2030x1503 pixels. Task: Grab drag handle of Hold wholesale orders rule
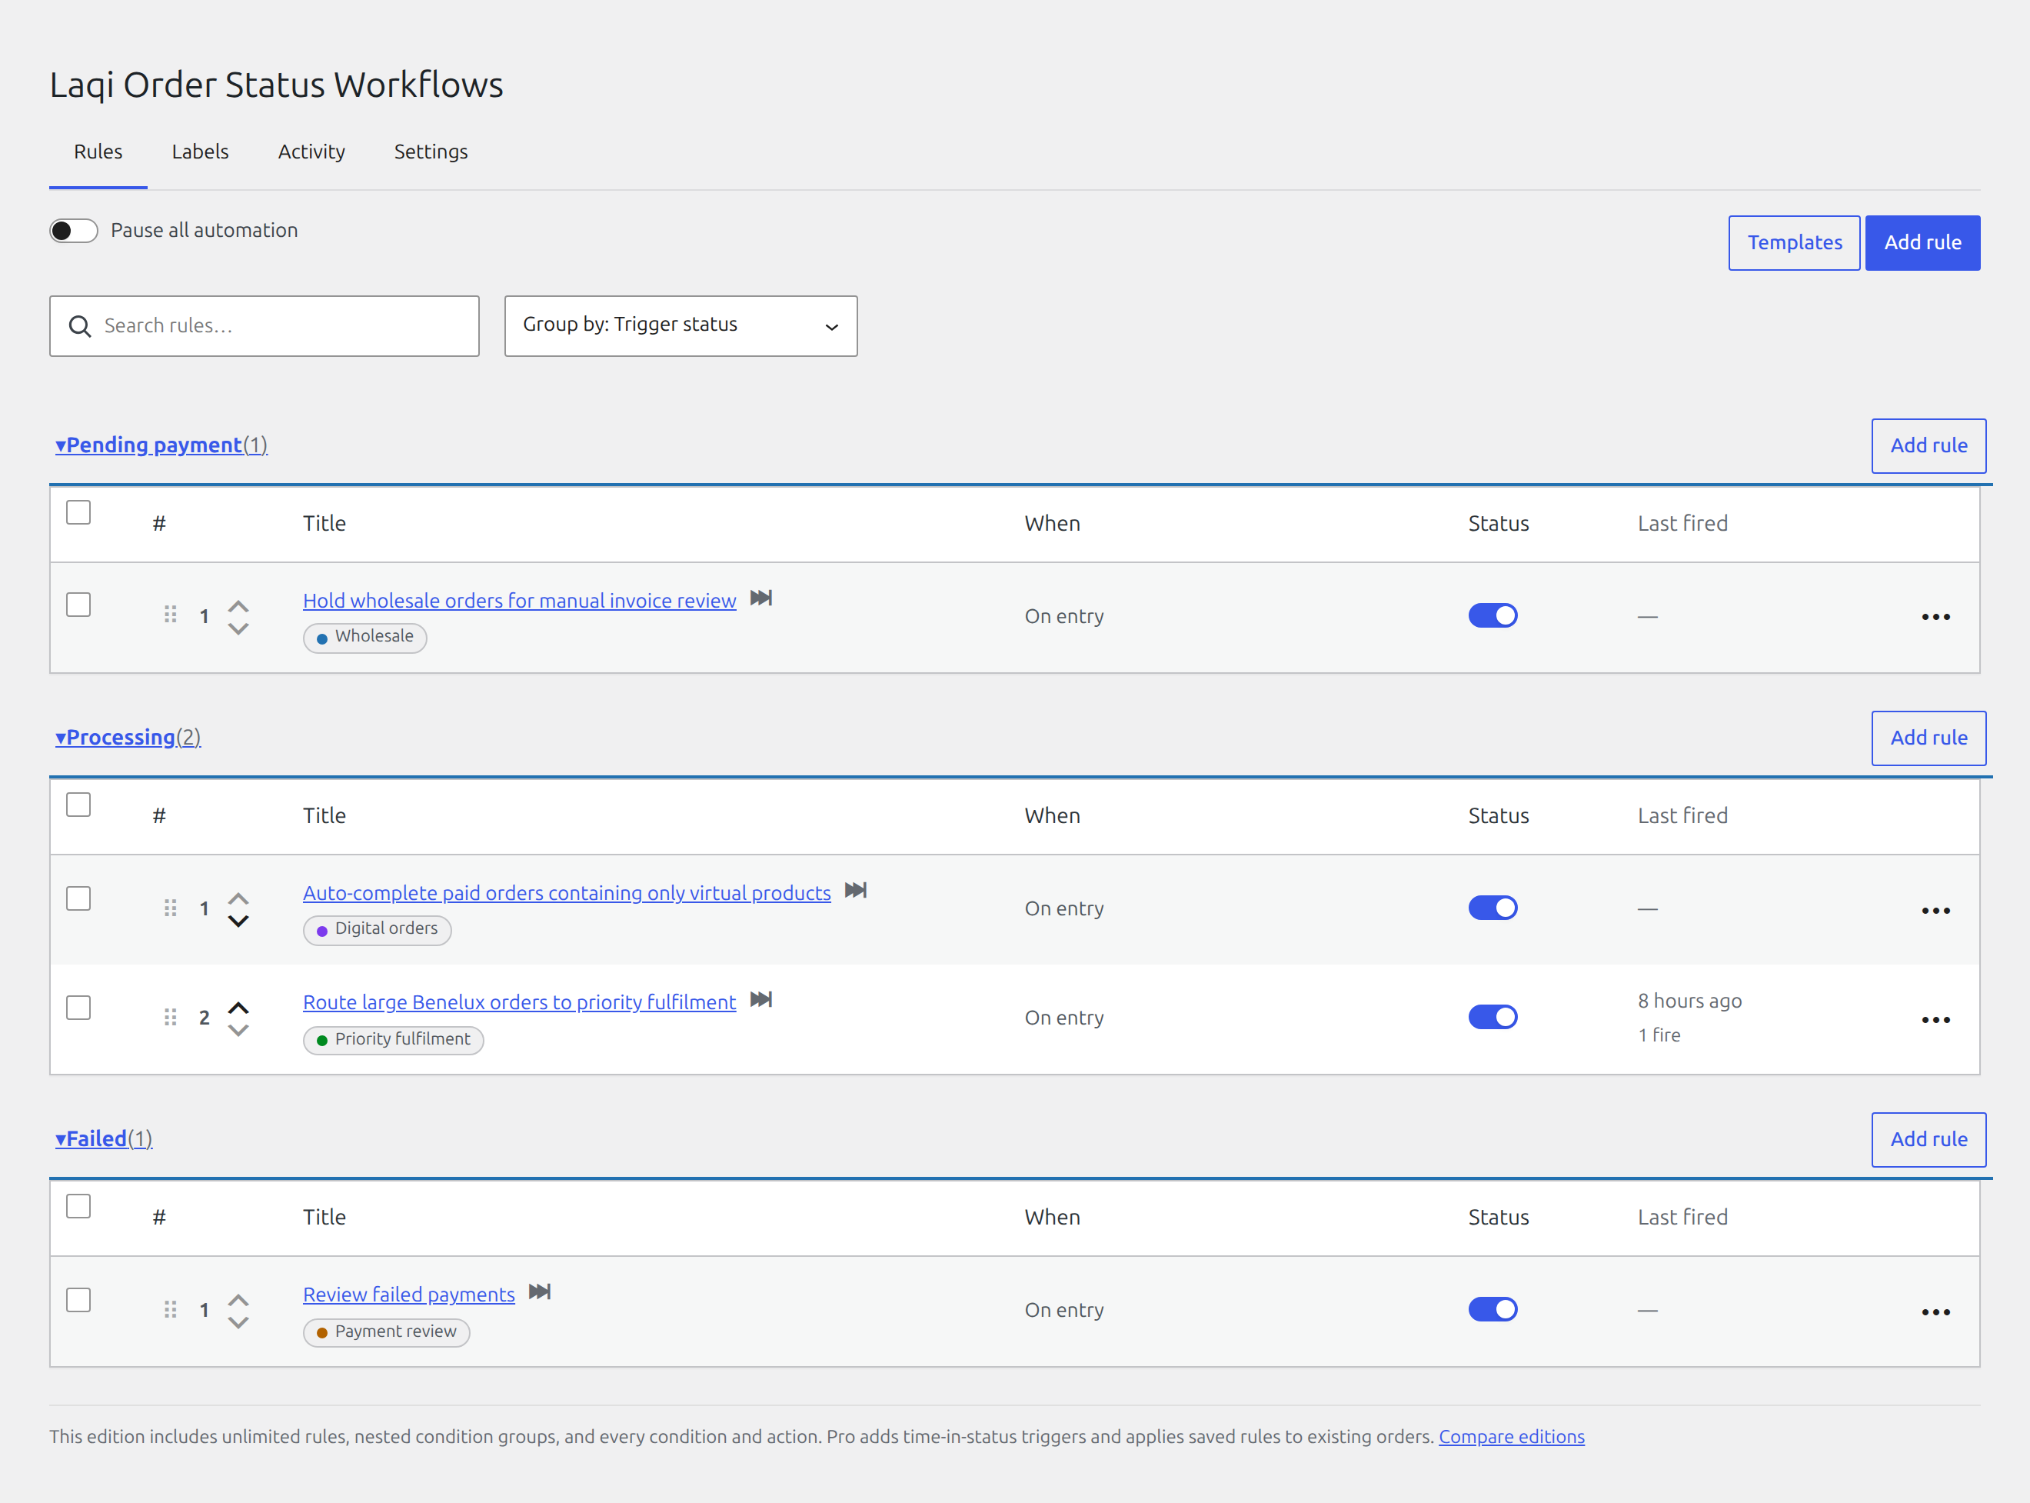(x=170, y=615)
